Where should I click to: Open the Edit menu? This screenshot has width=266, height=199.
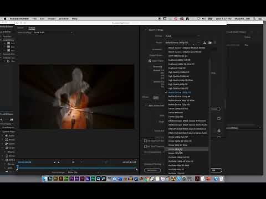[42, 19]
